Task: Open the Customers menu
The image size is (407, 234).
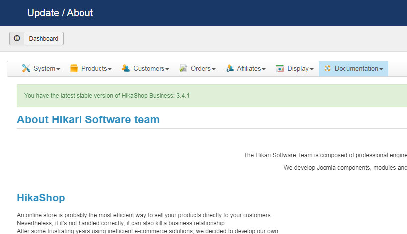Action: tap(145, 69)
